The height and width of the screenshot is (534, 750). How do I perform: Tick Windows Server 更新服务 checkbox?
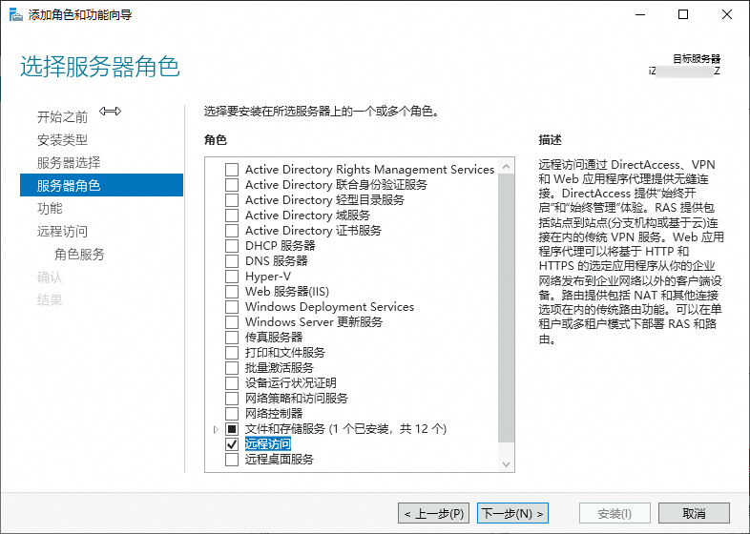232,322
